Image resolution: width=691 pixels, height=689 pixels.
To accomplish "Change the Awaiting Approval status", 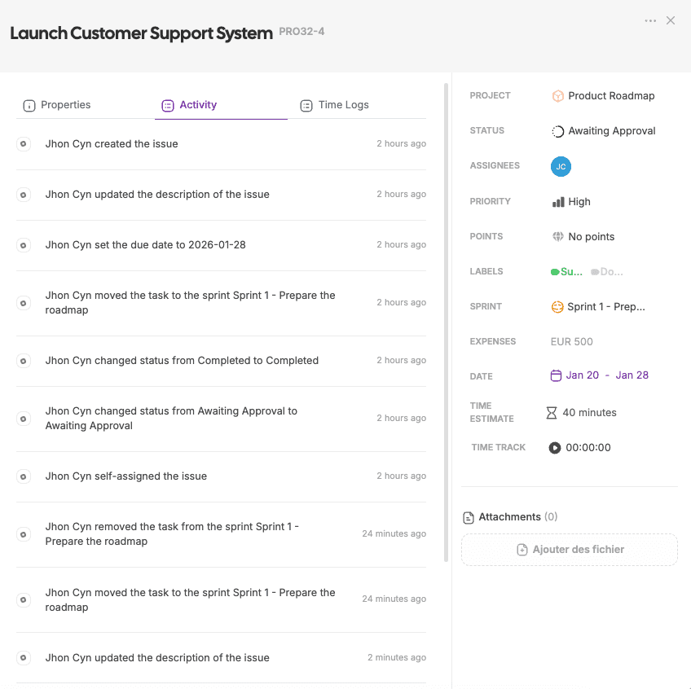I will pos(603,131).
